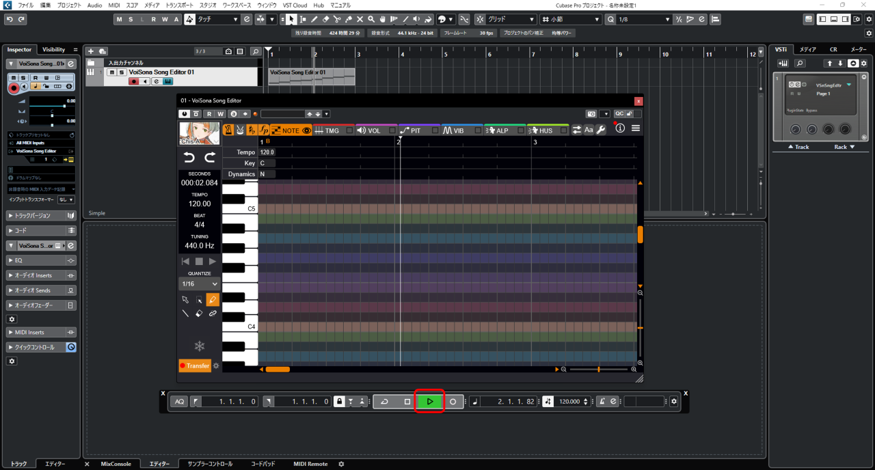875x470 pixels.
Task: Click the undo arrow in VoiSona editor
Action: click(x=189, y=158)
